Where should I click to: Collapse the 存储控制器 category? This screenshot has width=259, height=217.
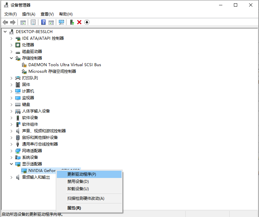[x=12, y=58]
